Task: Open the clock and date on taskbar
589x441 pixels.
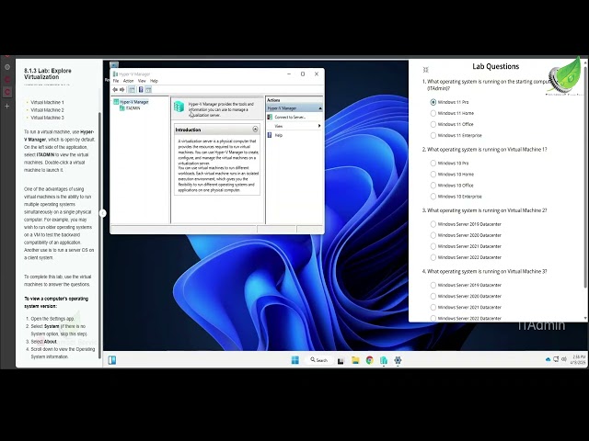Action: (x=579, y=359)
